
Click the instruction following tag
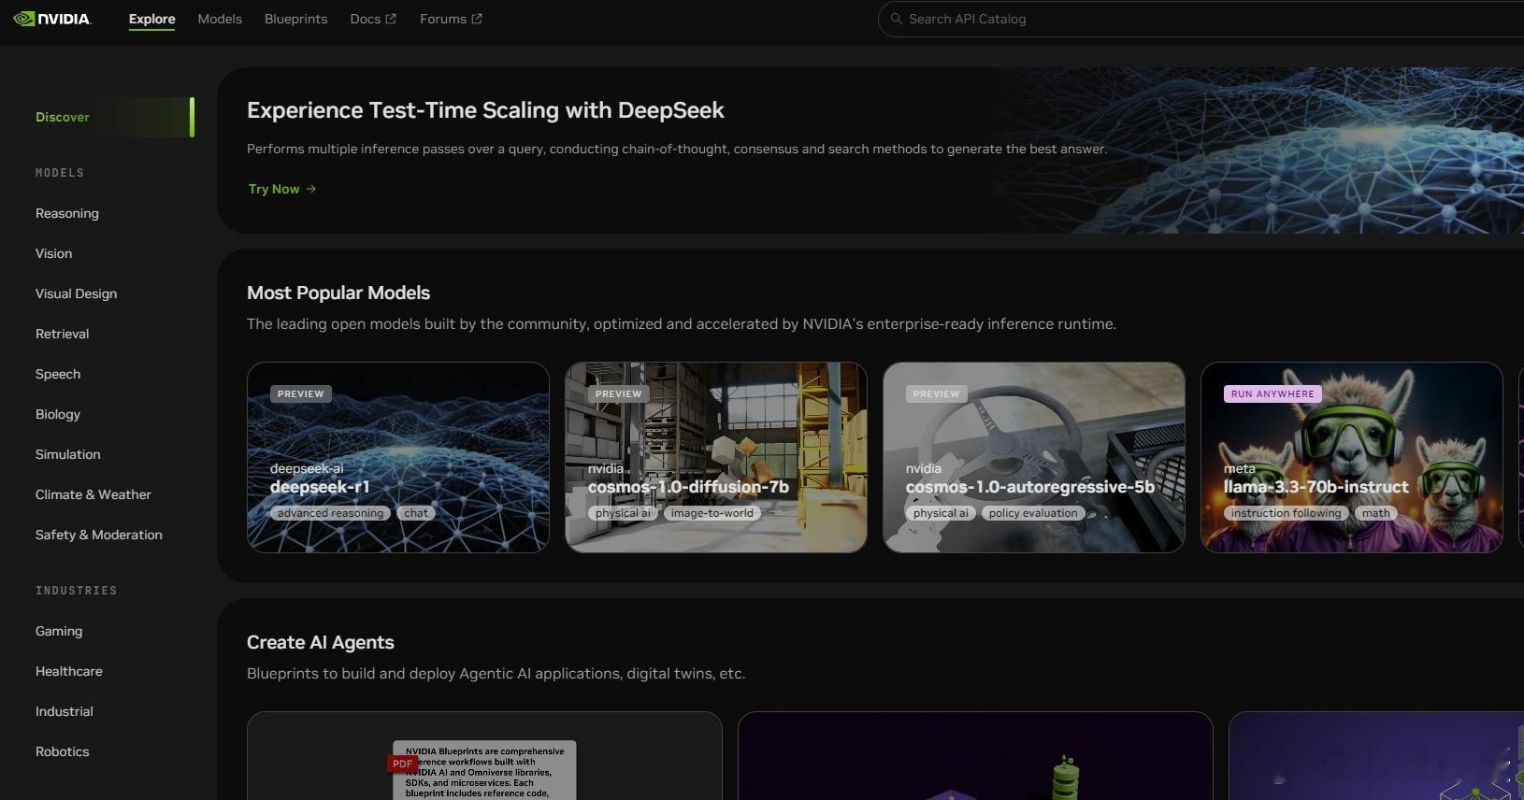(1286, 513)
